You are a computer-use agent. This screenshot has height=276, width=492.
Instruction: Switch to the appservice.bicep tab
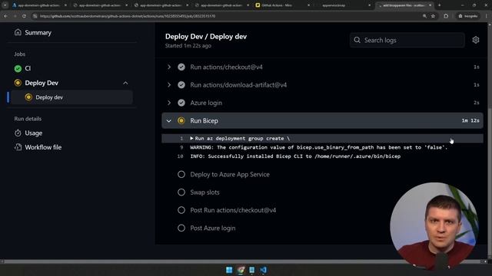tap(344, 5)
